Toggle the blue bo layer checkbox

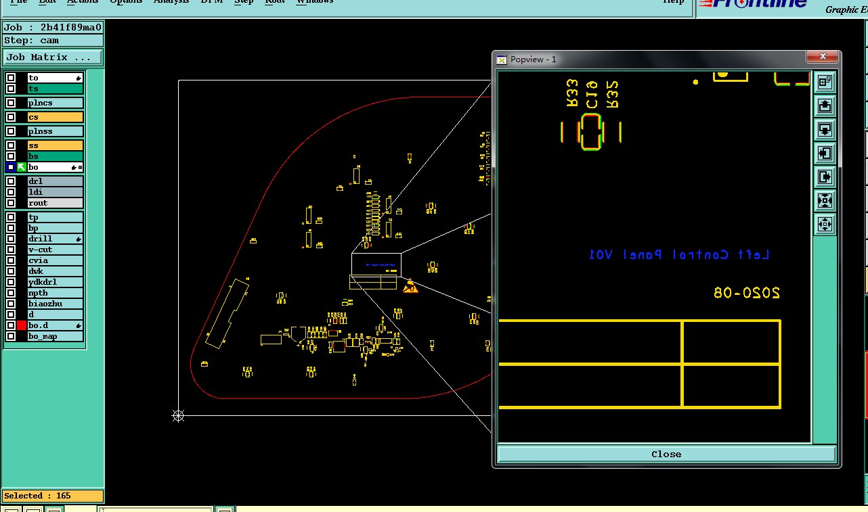(11, 167)
